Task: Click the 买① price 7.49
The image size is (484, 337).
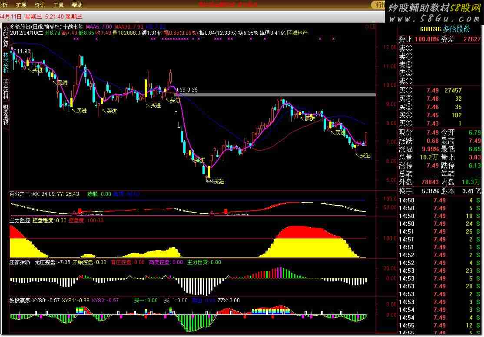Action: (x=433, y=90)
